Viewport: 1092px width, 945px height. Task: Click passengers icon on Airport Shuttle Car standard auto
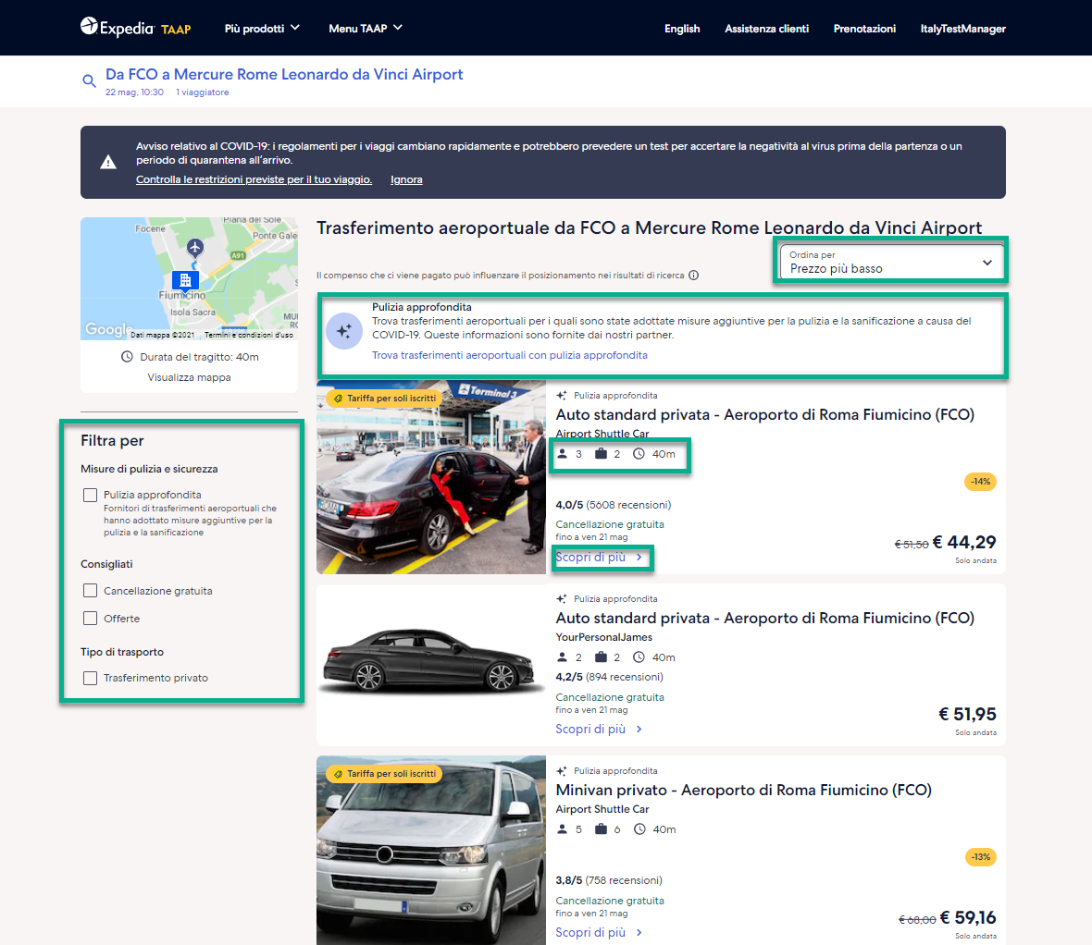coord(563,454)
